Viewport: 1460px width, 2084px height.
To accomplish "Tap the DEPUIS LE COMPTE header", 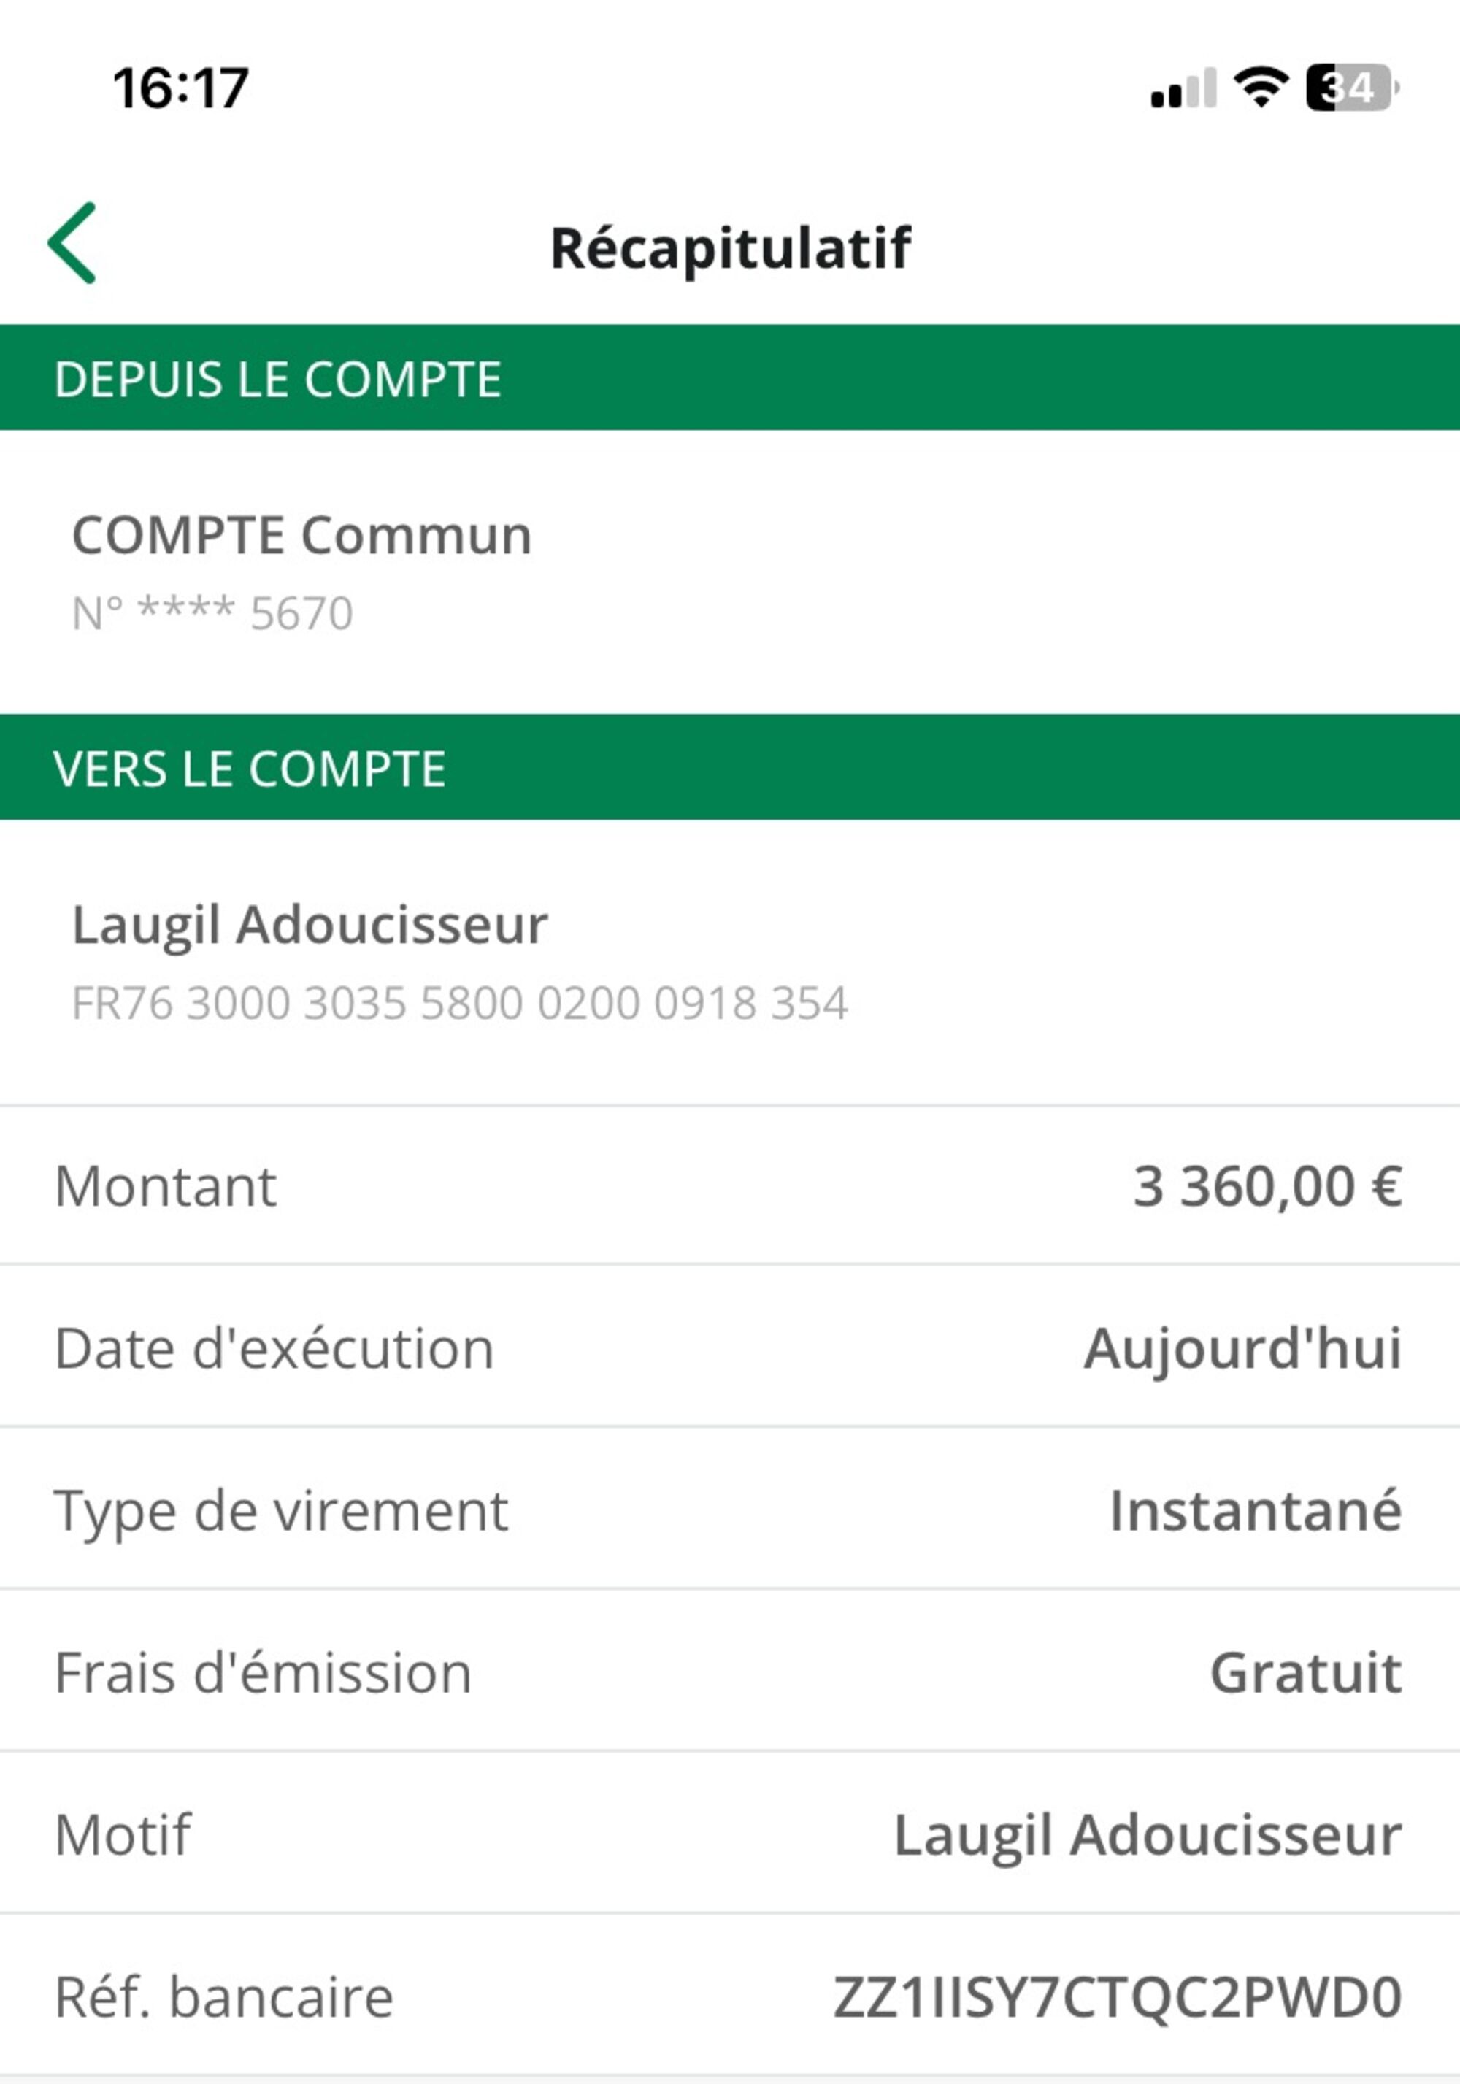I will (278, 379).
